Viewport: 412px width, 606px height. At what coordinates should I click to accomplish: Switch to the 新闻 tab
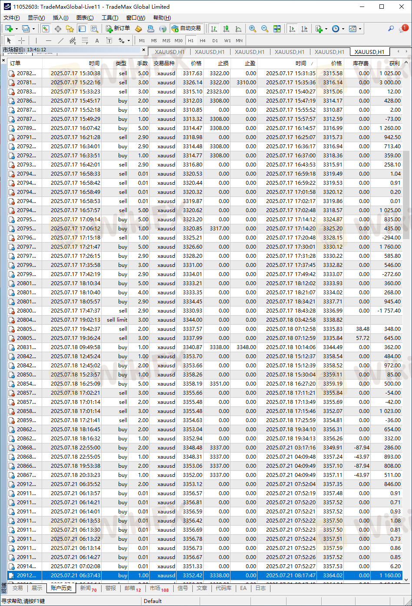pos(88,588)
